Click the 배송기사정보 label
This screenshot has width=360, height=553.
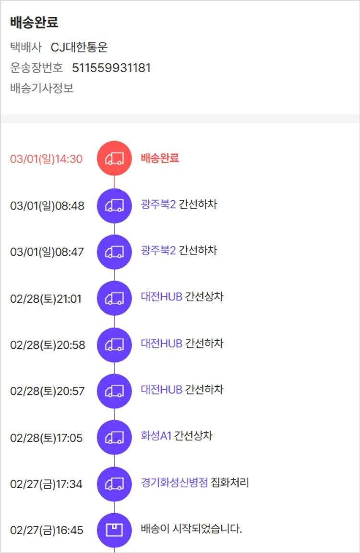click(x=42, y=88)
